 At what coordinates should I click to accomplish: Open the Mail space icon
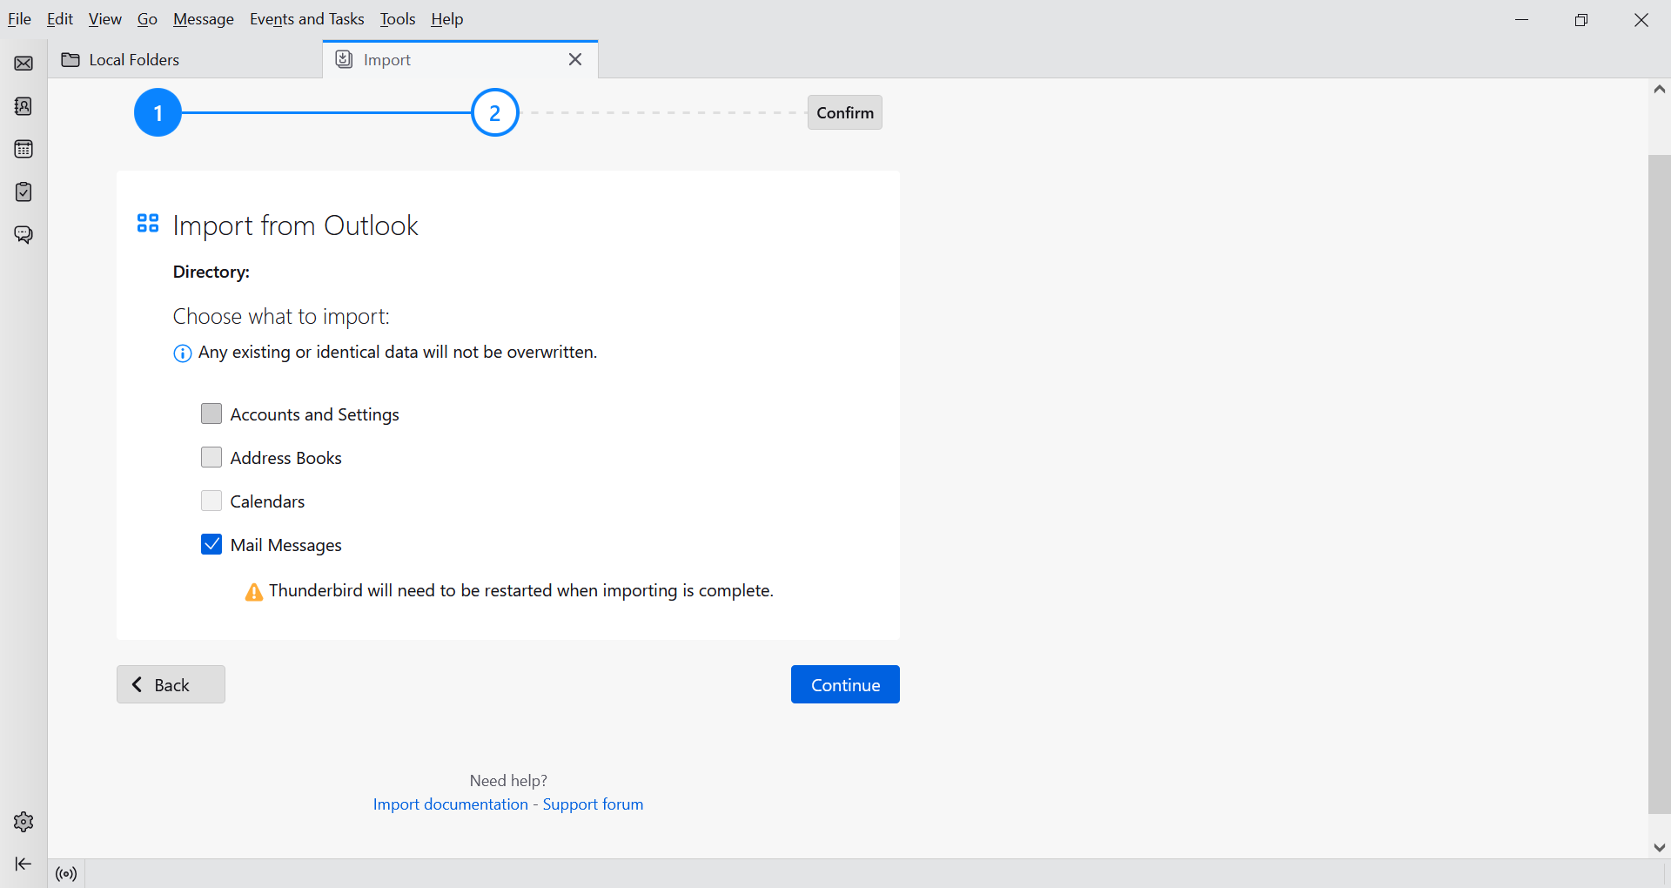23,64
